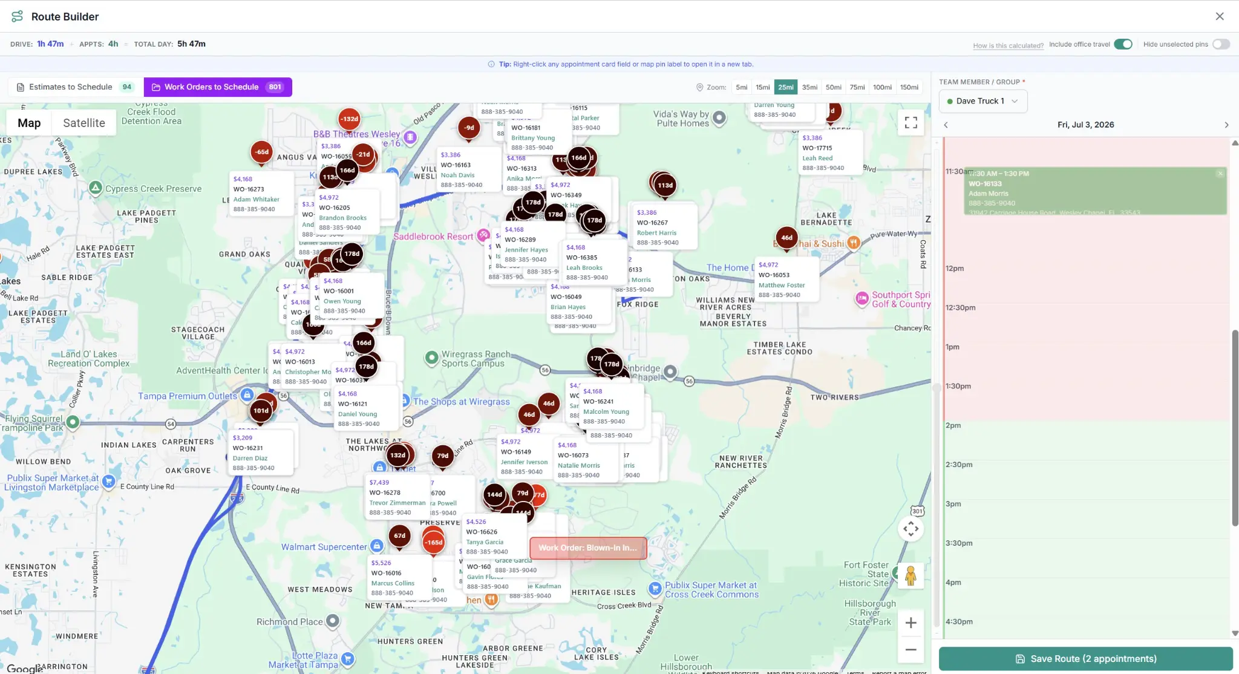This screenshot has width=1239, height=674.
Task: Zoom in on the map
Action: pyautogui.click(x=910, y=623)
